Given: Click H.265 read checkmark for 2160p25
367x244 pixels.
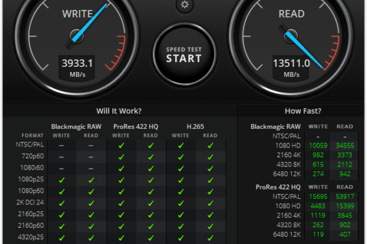Looking at the screenshot, I should 210,215.
